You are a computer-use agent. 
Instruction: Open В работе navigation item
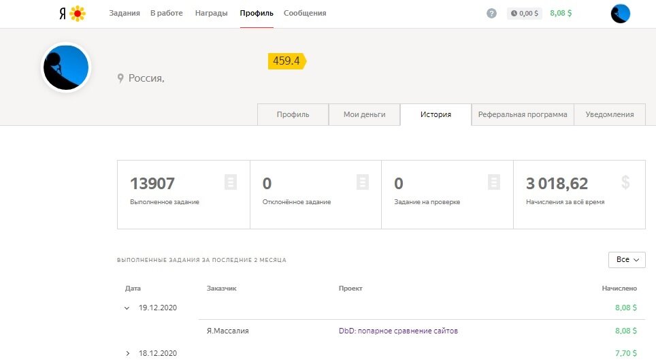tap(167, 13)
